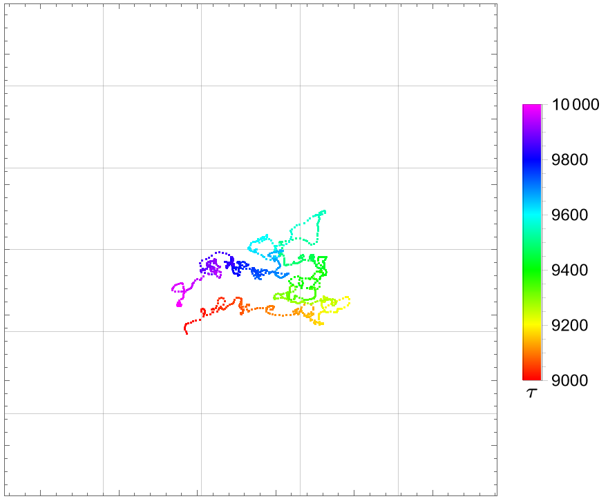The image size is (608, 501).
Task: Click the 9200 colorbar label
Action: pos(569,325)
